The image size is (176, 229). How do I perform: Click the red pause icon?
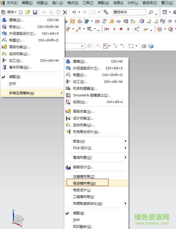point(128,29)
